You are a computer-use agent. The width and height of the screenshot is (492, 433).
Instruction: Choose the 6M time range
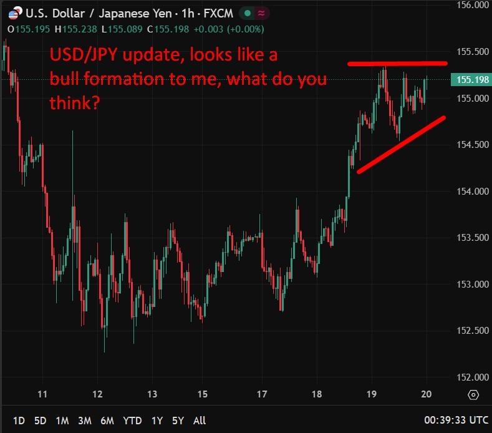click(x=107, y=421)
